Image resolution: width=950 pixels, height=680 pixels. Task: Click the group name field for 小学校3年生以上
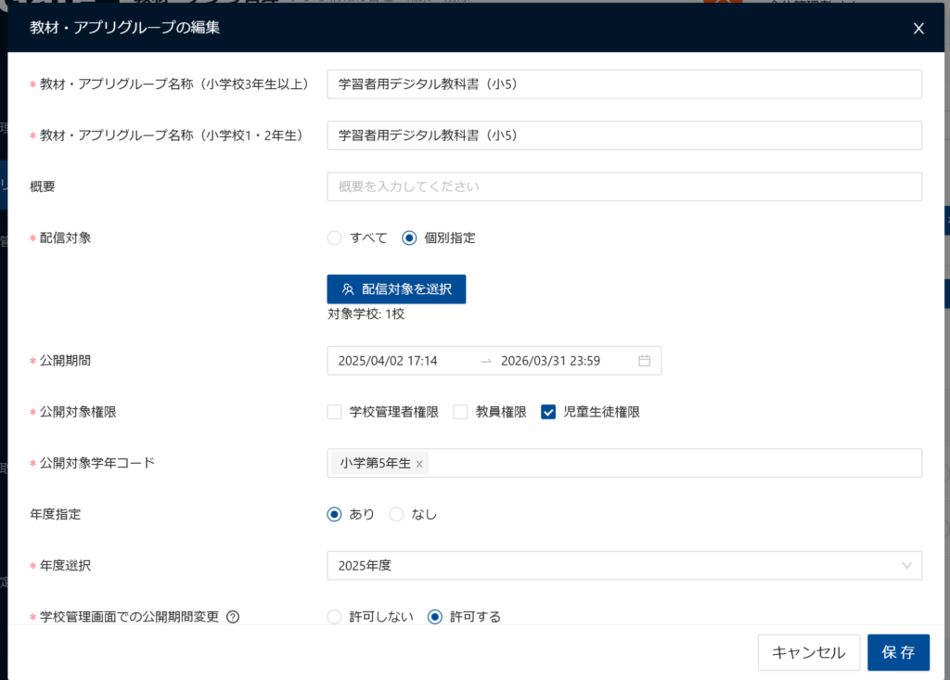624,84
